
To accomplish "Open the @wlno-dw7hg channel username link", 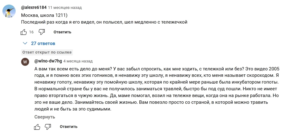I will pos(48,61).
